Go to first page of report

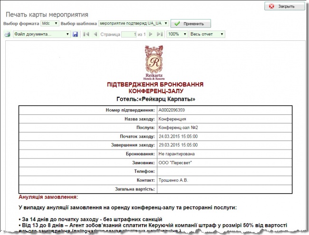[86, 35]
